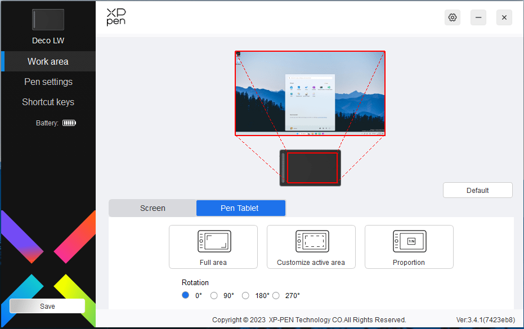Click the Deco LW device name
524x329 pixels.
point(48,40)
